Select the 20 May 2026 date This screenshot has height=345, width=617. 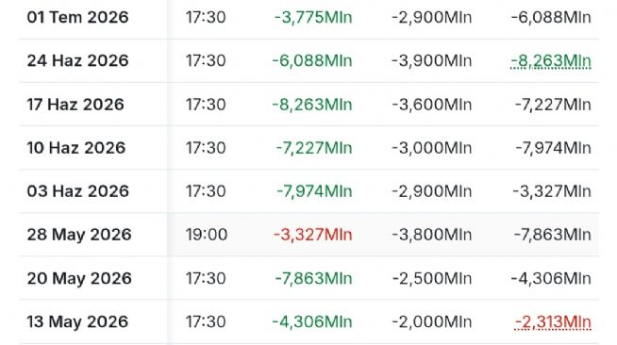pyautogui.click(x=79, y=278)
